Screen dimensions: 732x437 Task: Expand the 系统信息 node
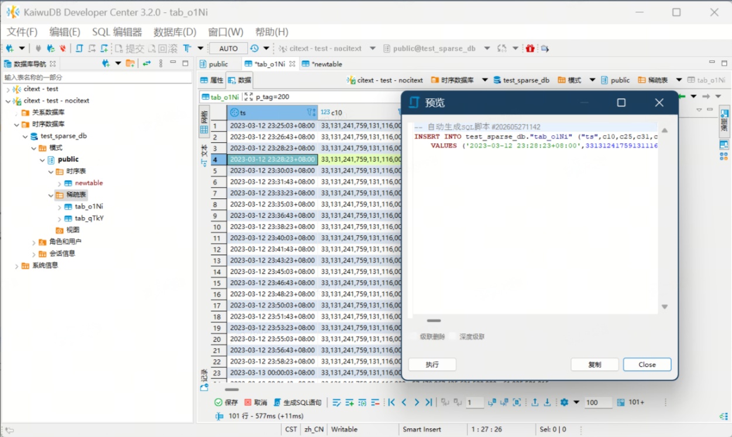coord(16,265)
